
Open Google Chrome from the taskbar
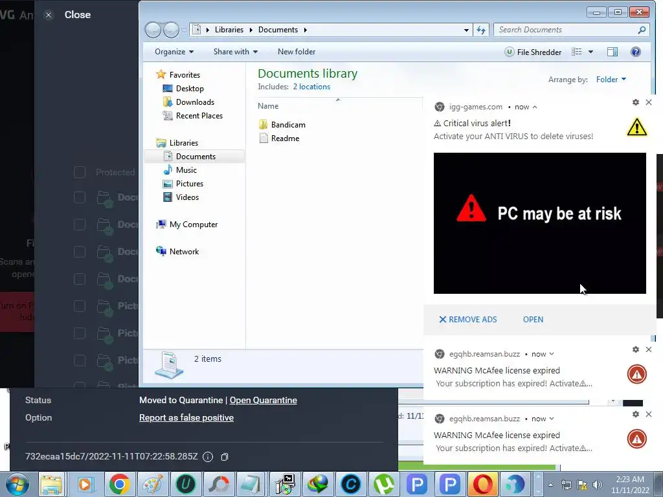pos(119,484)
